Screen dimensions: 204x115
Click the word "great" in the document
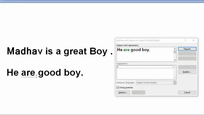(75, 51)
